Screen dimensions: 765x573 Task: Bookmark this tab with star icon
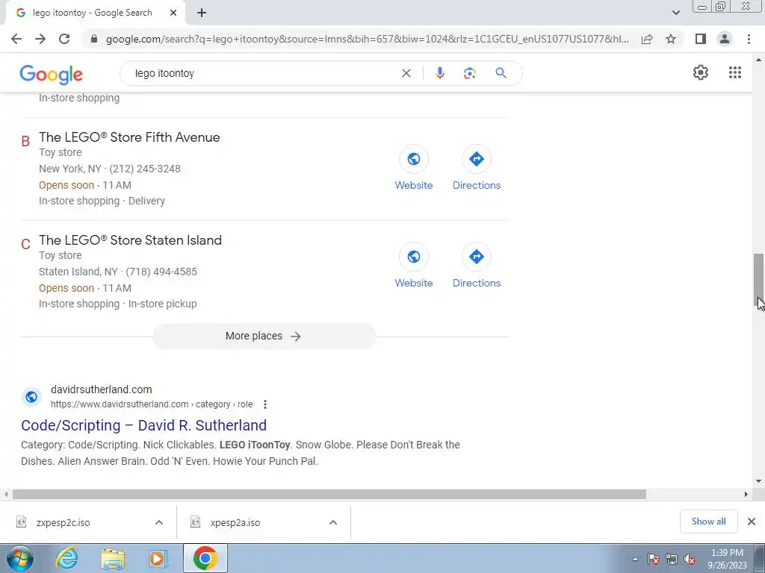coord(671,39)
